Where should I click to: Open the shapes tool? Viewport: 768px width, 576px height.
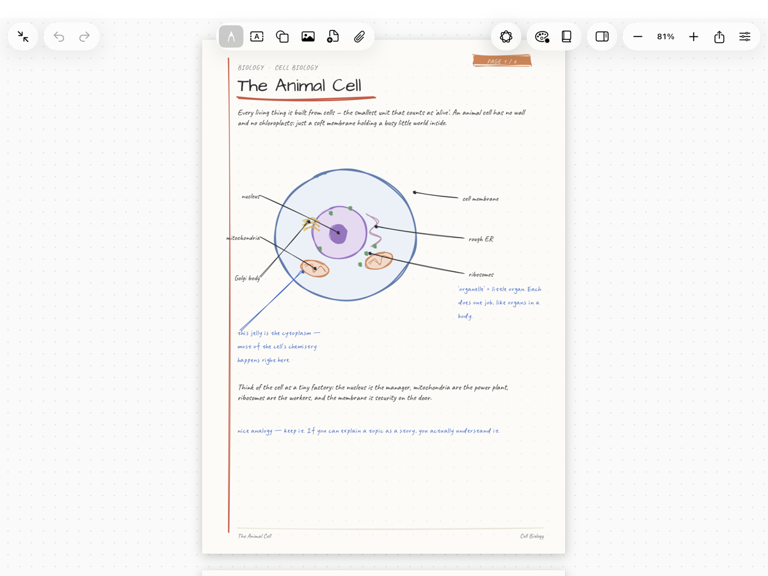click(x=282, y=36)
